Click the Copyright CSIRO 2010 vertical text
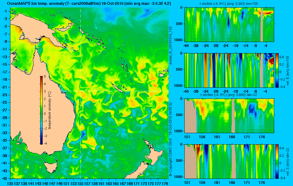Viewport: 293px width, 186px height. pyautogui.click(x=170, y=158)
